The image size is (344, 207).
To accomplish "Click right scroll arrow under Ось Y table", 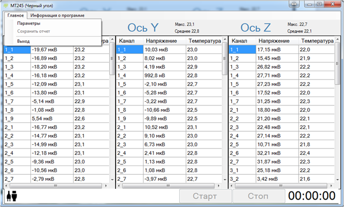I will (x=219, y=186).
